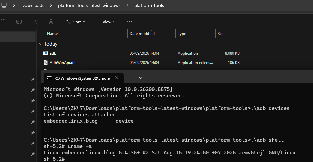313x162 pixels.
Task: Select the AdbWinApi.dll file icon
Action: coord(46,62)
